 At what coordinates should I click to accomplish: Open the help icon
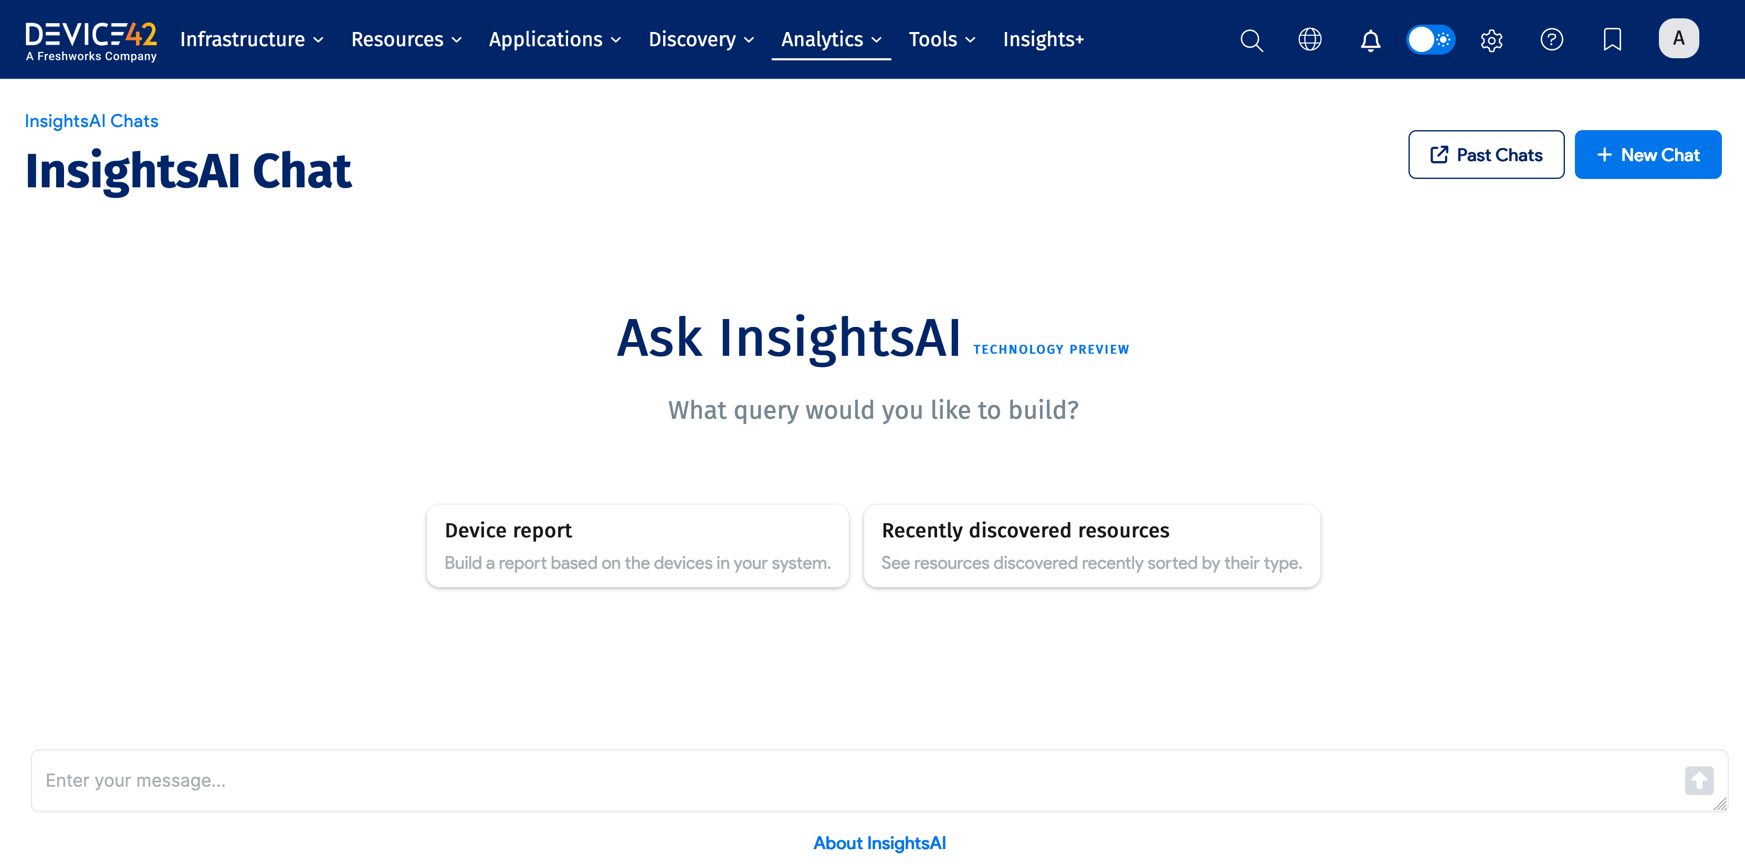(x=1552, y=40)
